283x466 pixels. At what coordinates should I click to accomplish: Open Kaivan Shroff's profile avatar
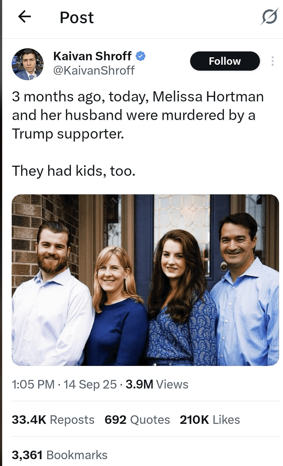(x=28, y=64)
